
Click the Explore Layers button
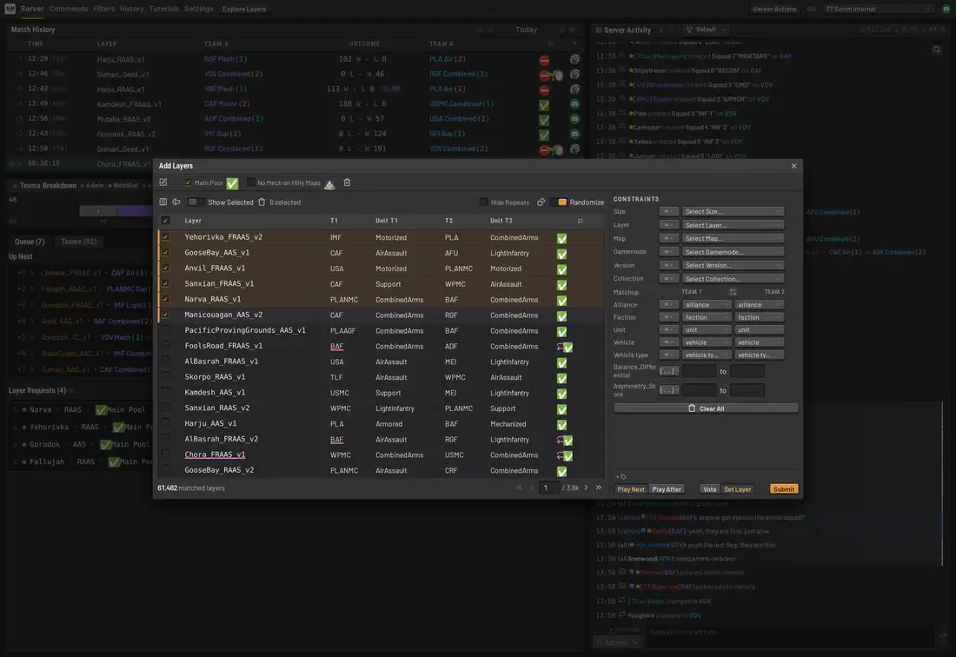(244, 9)
